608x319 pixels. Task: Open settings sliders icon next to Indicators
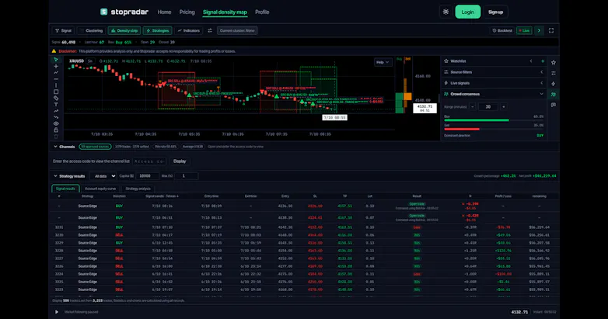(x=210, y=30)
